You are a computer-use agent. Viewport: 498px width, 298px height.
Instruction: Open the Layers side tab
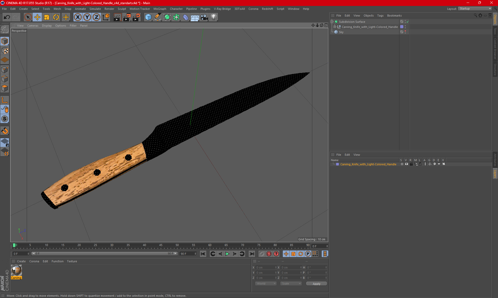click(x=495, y=174)
